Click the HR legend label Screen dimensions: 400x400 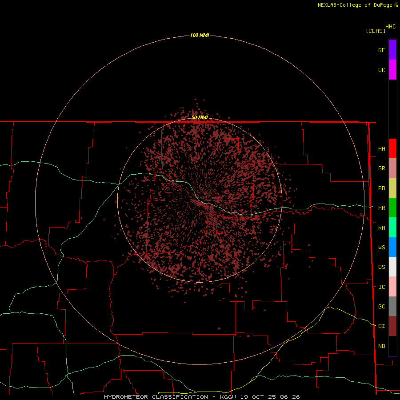pyautogui.click(x=382, y=208)
